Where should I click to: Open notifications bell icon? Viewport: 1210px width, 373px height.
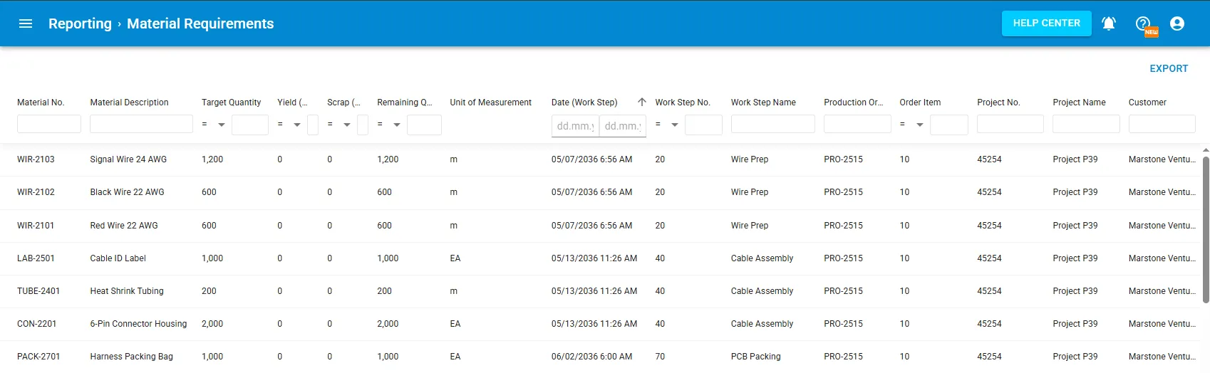tap(1109, 23)
